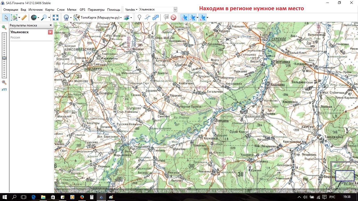The width and height of the screenshot is (358, 201).
Task: Open the Операции menu
Action: tap(11, 9)
